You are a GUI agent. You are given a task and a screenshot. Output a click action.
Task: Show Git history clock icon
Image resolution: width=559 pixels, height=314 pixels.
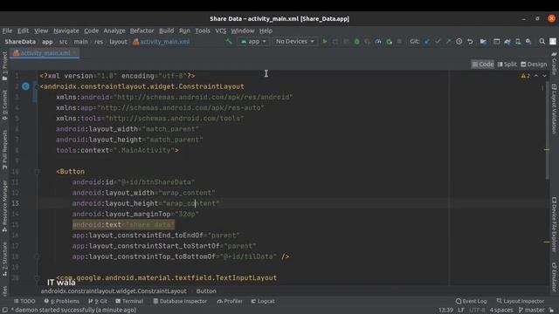tap(459, 42)
